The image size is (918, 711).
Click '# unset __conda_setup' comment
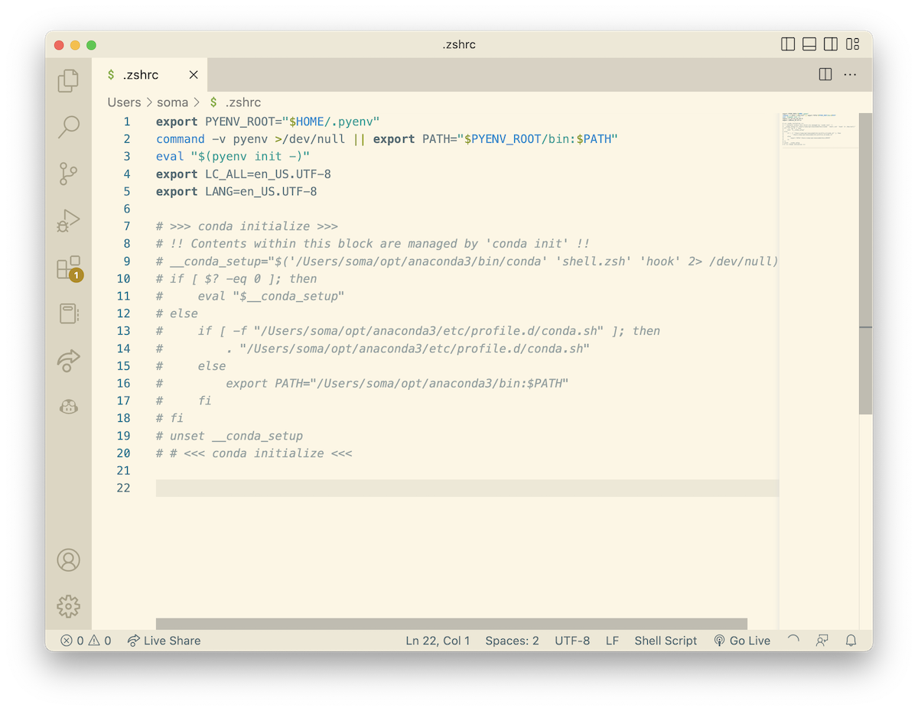click(229, 436)
